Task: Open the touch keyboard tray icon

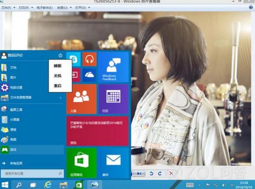Action: click(190, 185)
